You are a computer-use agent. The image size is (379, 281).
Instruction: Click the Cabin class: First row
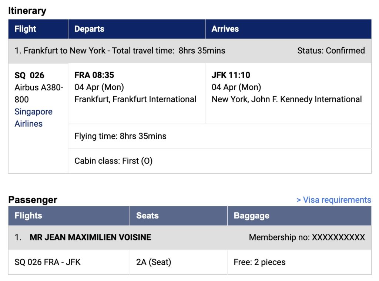coord(113,161)
